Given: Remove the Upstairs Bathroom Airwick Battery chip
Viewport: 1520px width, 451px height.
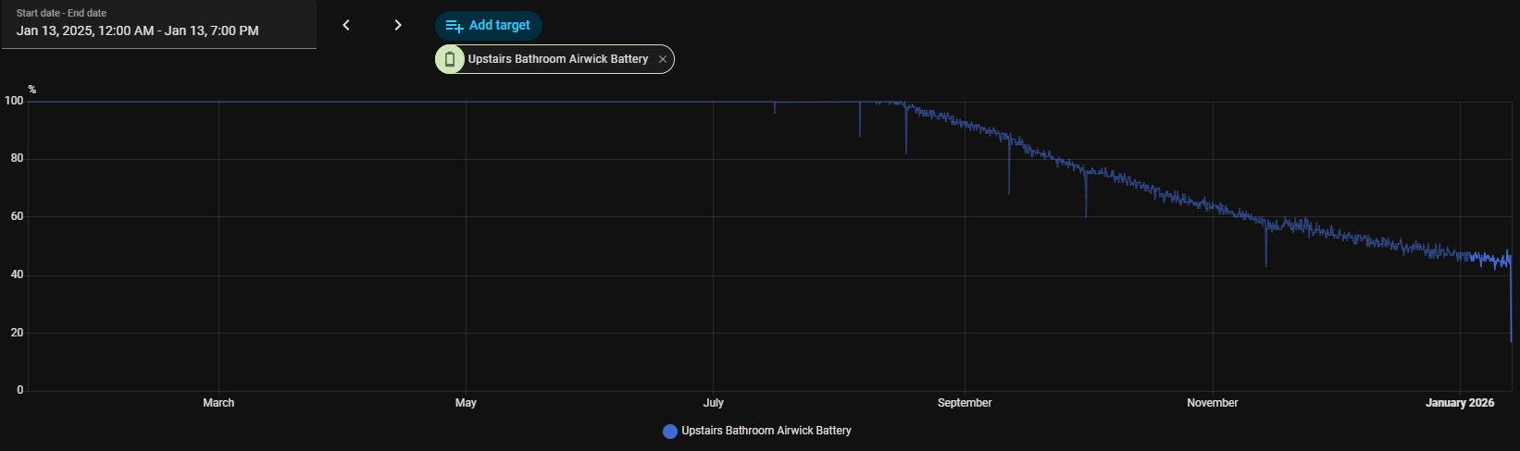Looking at the screenshot, I should point(663,59).
